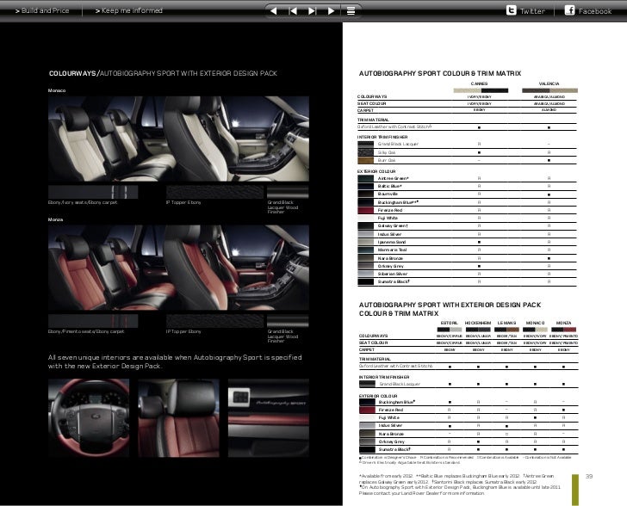Click the Ipanema Sand colour swatch
Screen dimensions: 627x506
coord(365,242)
